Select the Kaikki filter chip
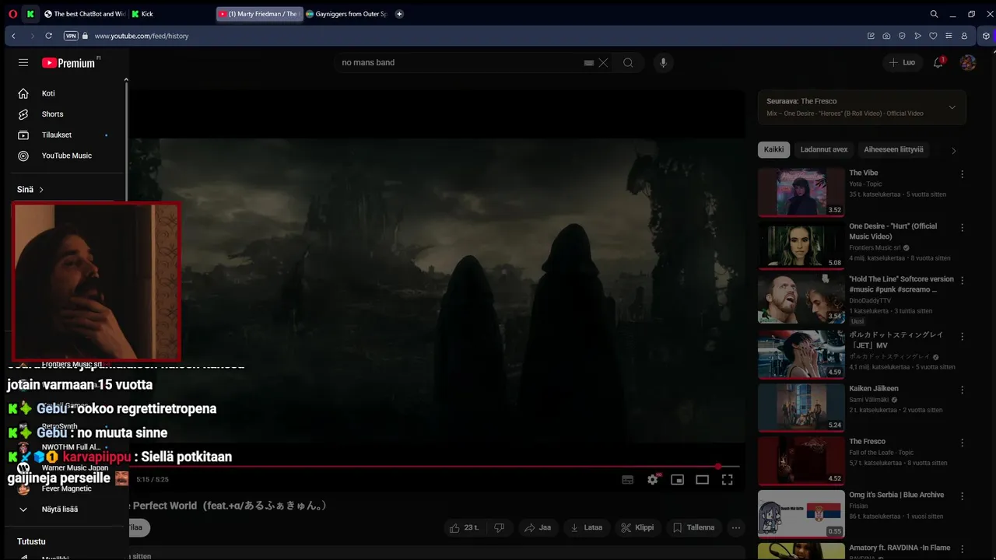Viewport: 996px width, 560px height. tap(773, 149)
